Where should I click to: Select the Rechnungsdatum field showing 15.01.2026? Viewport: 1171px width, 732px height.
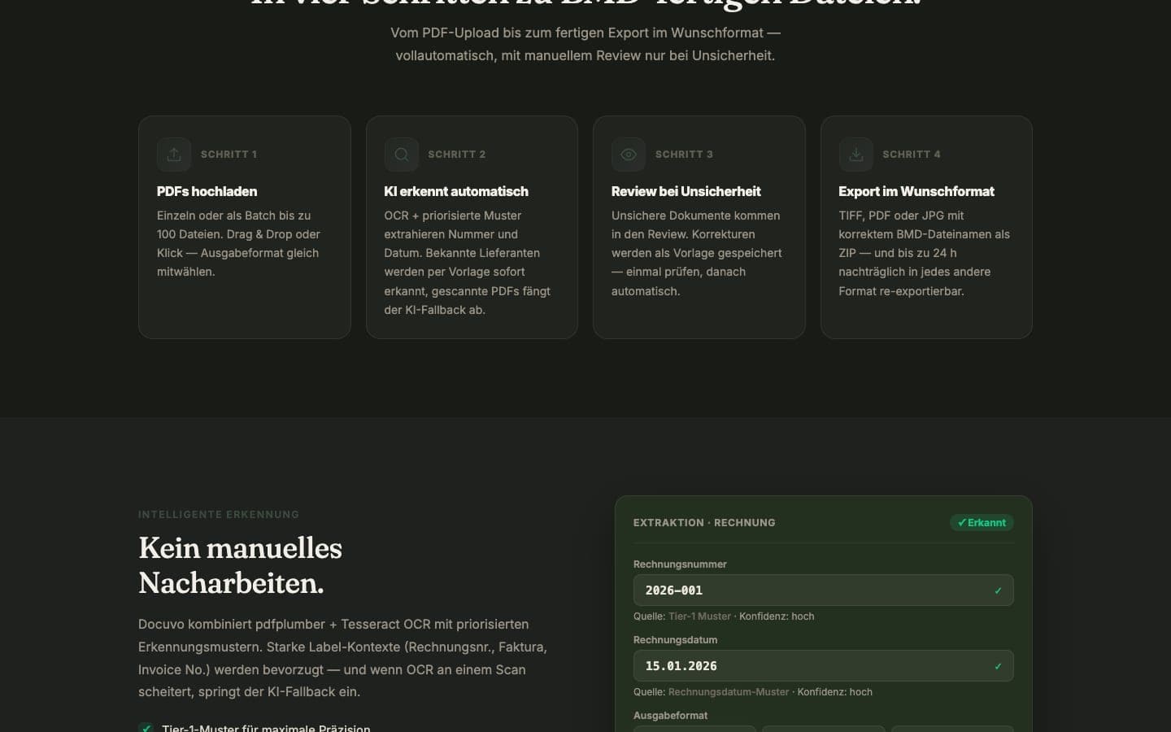click(823, 666)
